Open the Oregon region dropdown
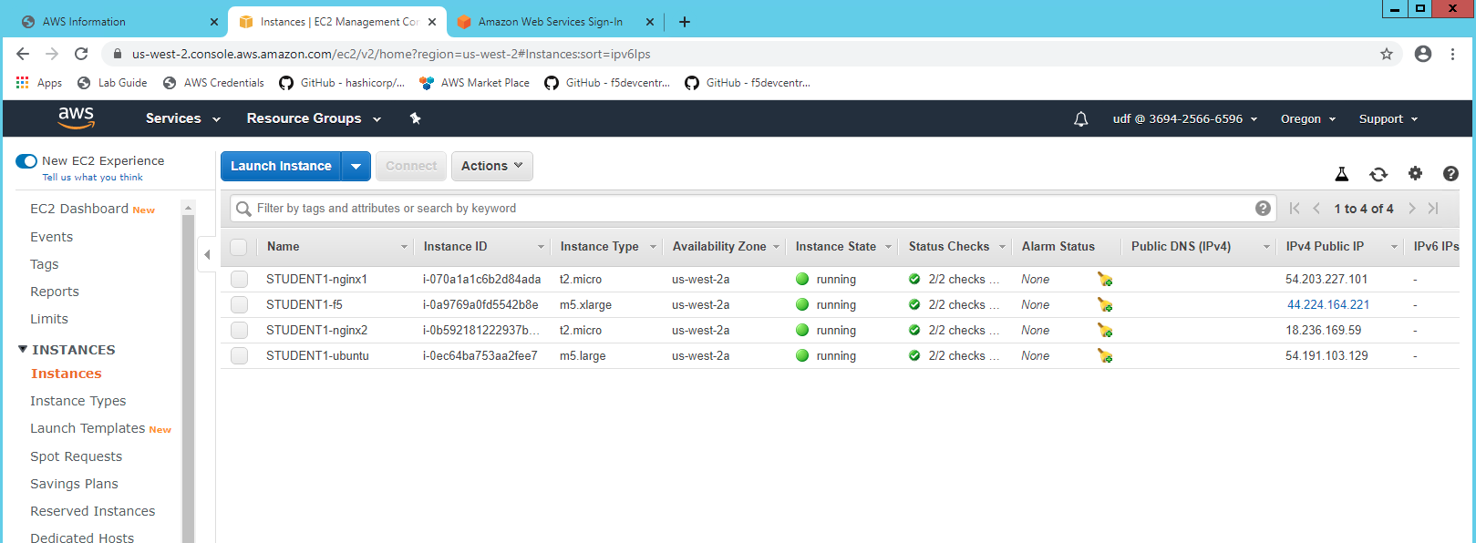 coord(1308,118)
